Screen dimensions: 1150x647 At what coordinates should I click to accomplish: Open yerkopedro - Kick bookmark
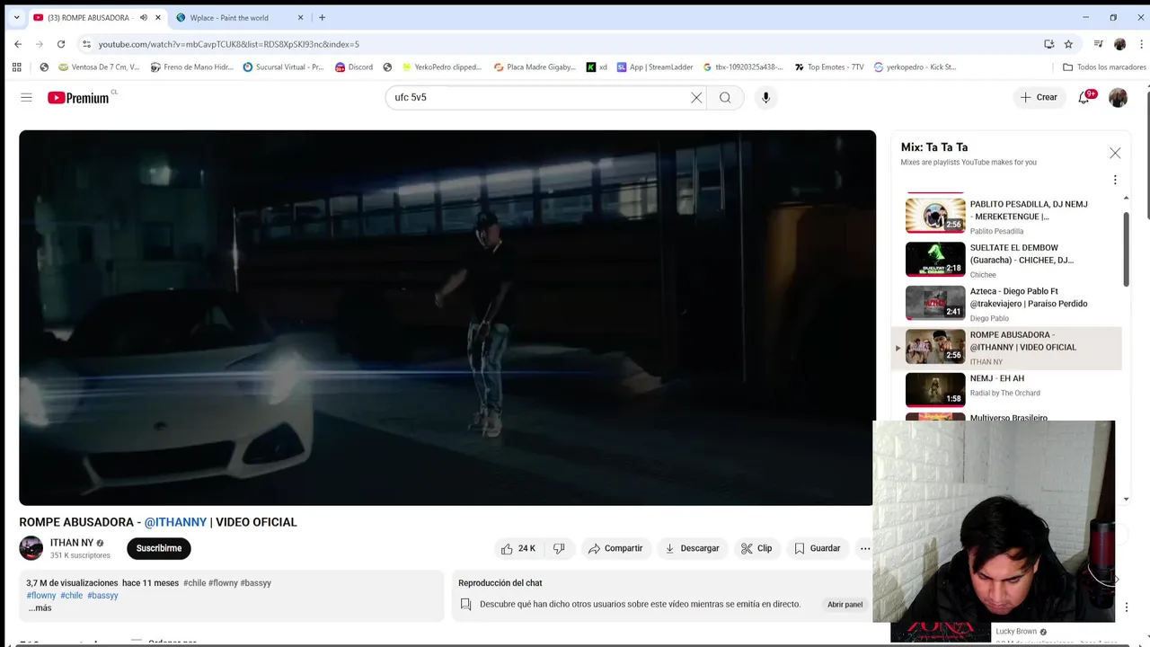pos(915,66)
